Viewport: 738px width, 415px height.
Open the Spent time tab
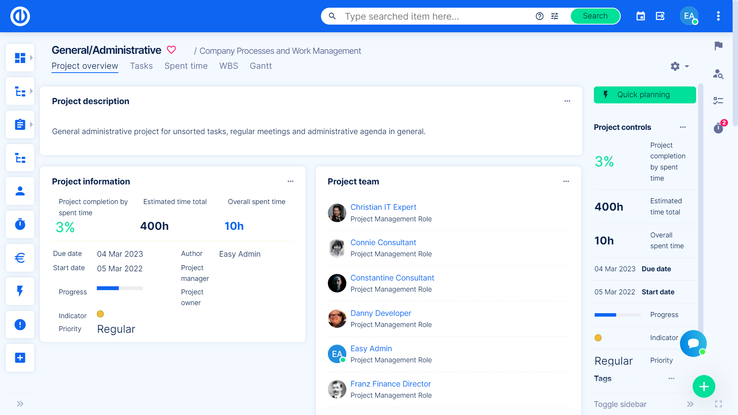(186, 66)
